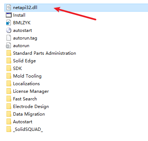Image resolution: width=148 pixels, height=141 pixels.
Task: Click the autorun gear settings file icon
Action: 8,45
